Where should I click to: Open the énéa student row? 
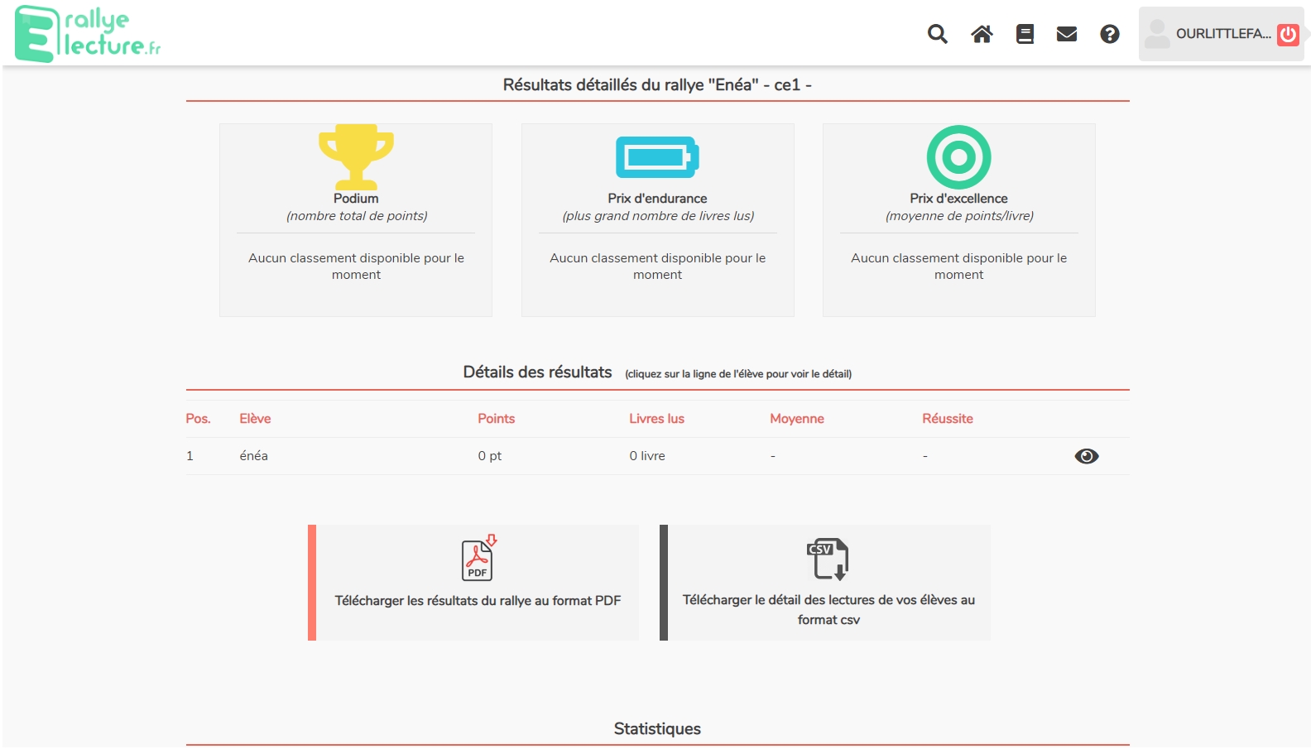[x=253, y=456]
